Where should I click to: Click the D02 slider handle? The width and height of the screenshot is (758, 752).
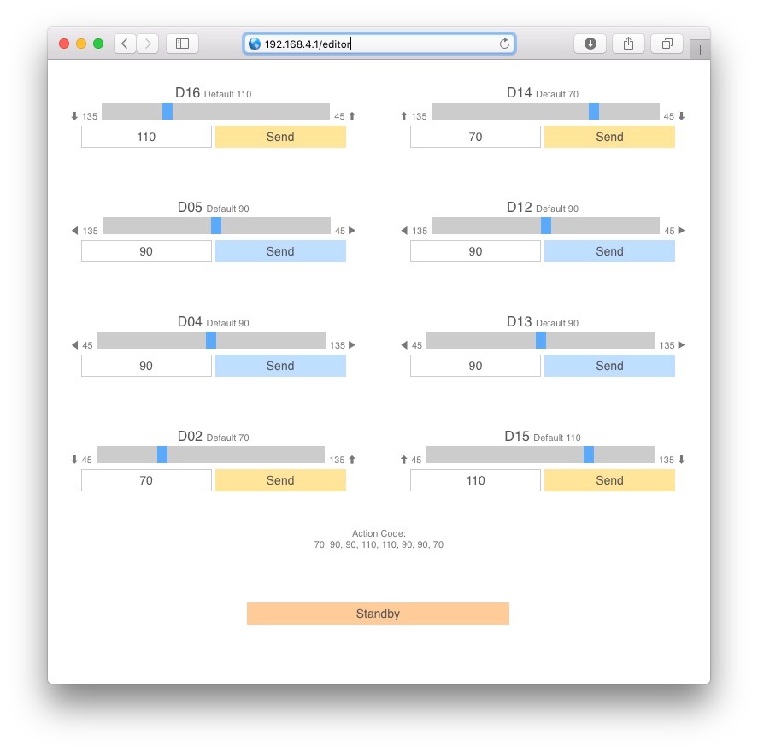pos(162,455)
